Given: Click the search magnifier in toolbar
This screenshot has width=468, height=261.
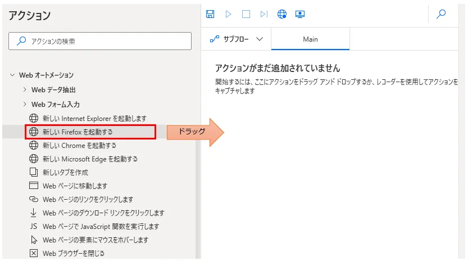Looking at the screenshot, I should tap(441, 14).
